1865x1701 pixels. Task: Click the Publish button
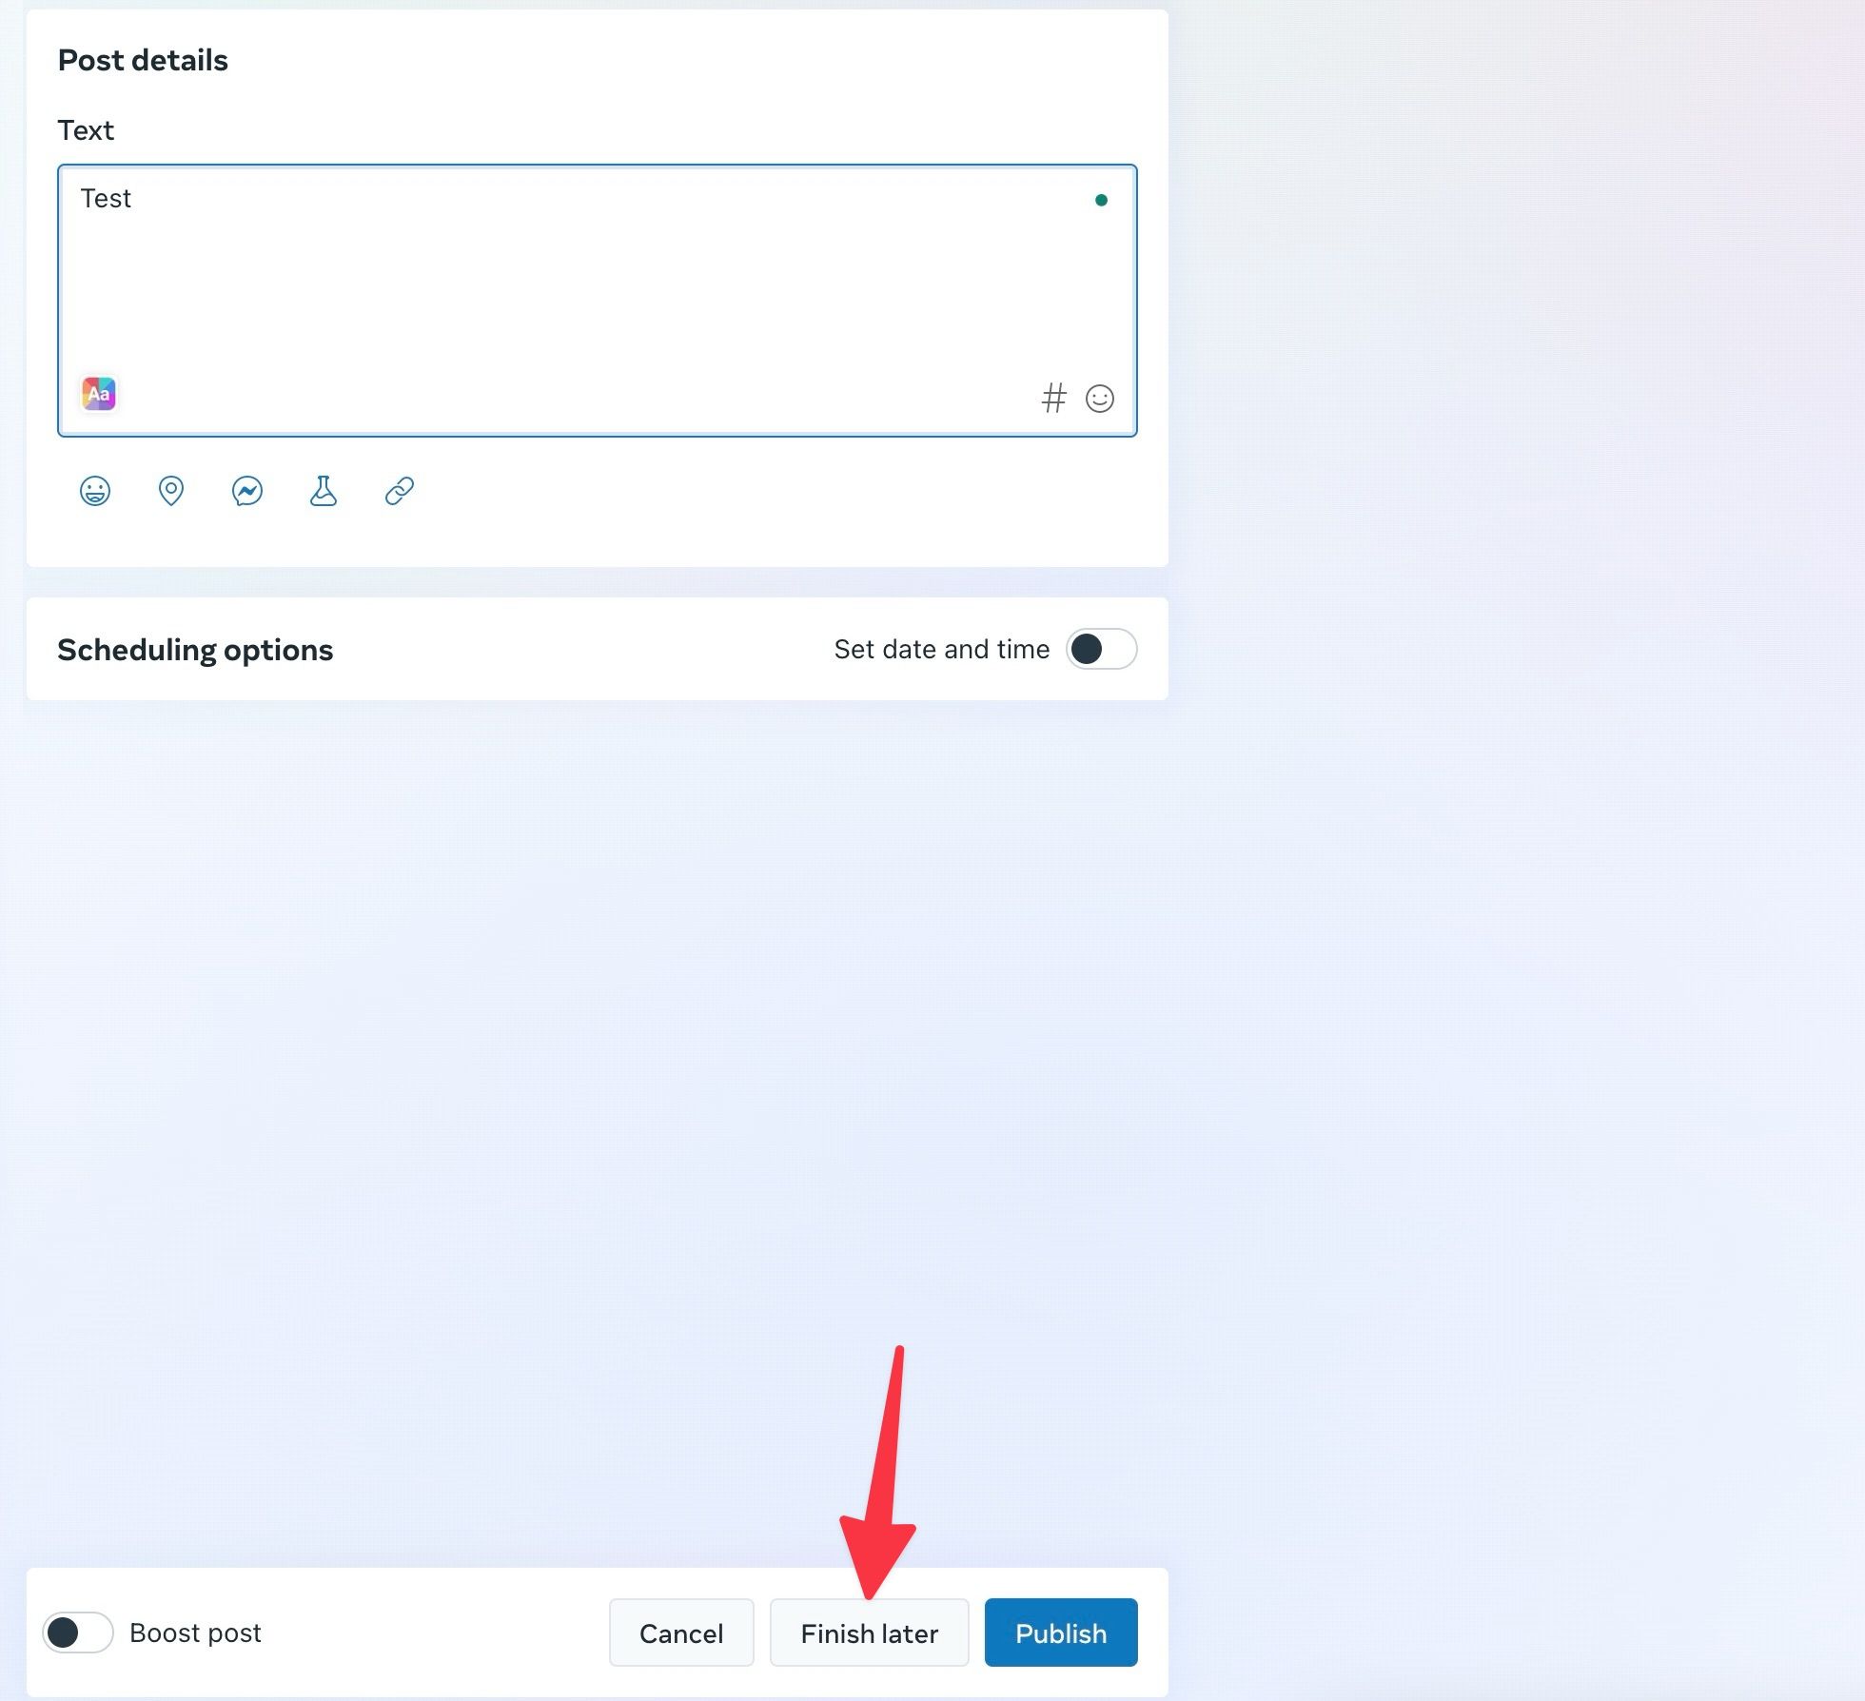(x=1059, y=1632)
